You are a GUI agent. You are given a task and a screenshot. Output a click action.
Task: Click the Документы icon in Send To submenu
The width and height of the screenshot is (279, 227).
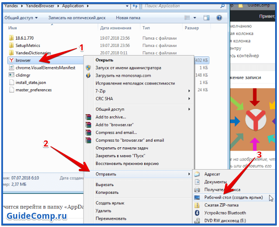pyautogui.click(x=197, y=182)
